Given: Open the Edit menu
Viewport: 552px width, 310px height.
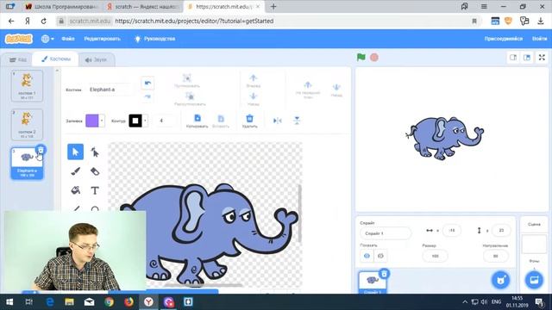Looking at the screenshot, I should [x=102, y=39].
